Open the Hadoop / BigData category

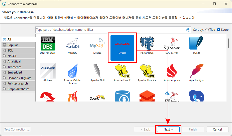[19, 78]
